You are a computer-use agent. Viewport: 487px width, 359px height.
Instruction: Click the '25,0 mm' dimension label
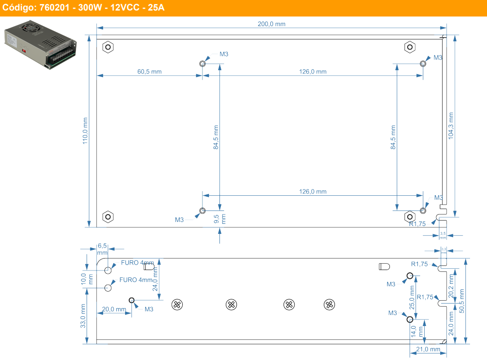[412, 298]
